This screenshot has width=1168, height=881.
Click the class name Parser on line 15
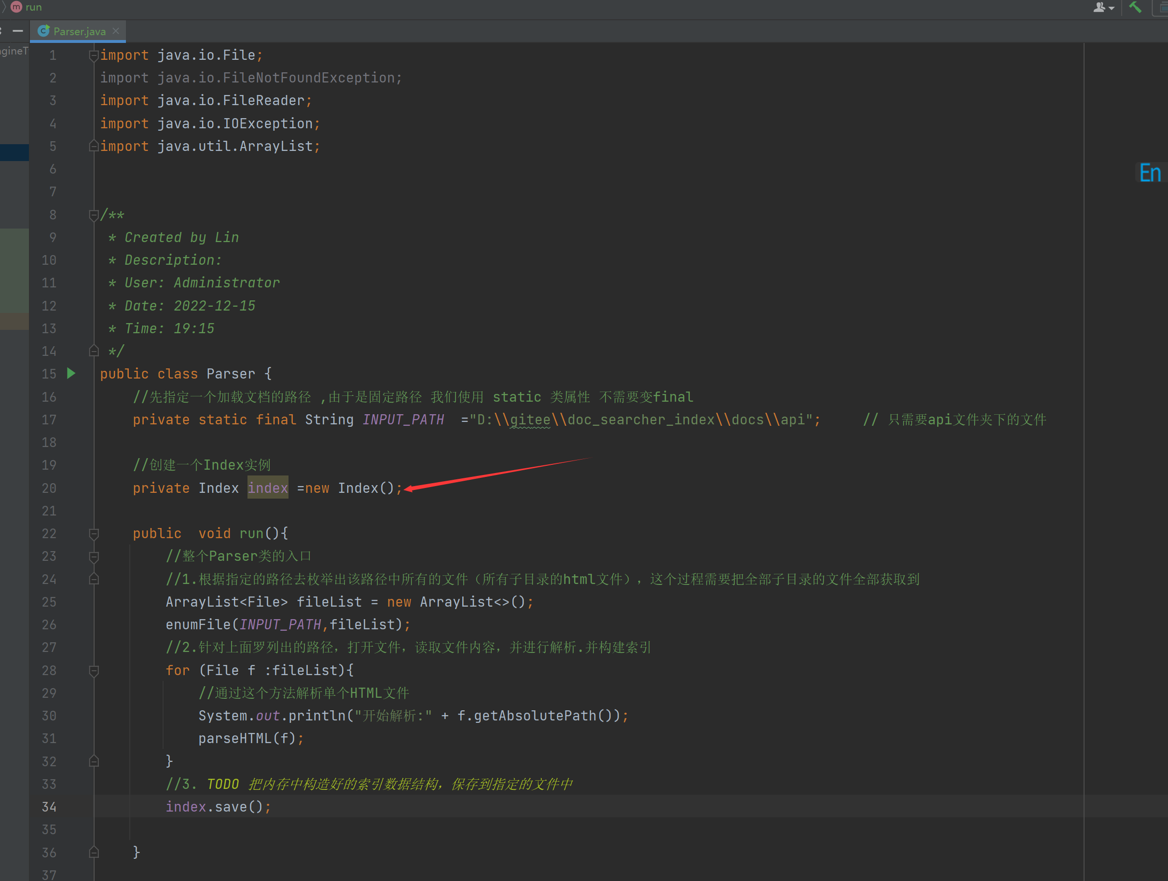point(231,374)
